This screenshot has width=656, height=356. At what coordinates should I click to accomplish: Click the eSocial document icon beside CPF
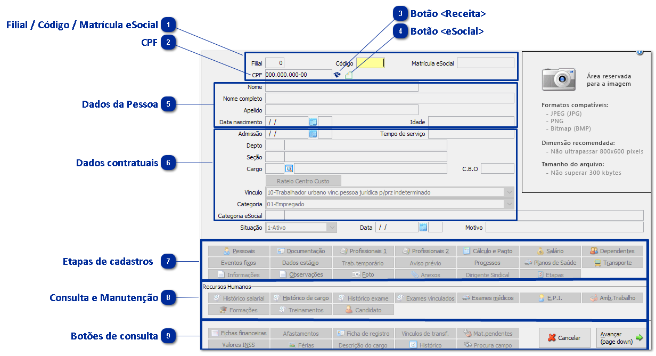coord(348,75)
